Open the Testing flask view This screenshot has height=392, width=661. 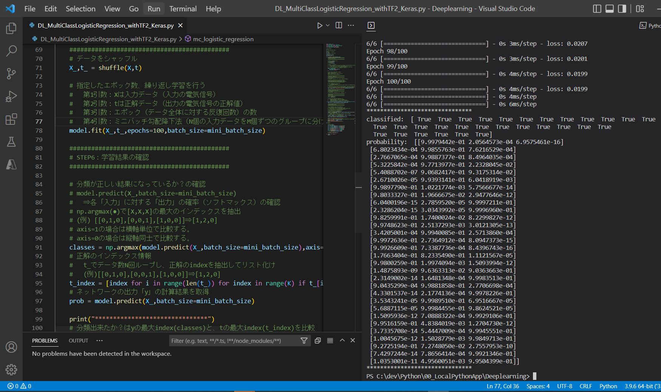click(x=11, y=142)
